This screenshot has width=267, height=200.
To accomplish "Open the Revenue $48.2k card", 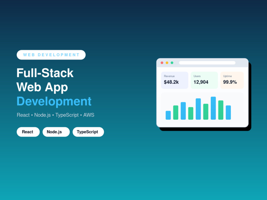I will (x=175, y=80).
